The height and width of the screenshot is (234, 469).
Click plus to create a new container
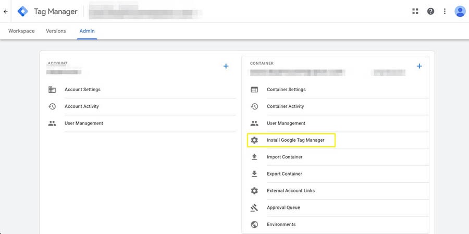pos(419,66)
